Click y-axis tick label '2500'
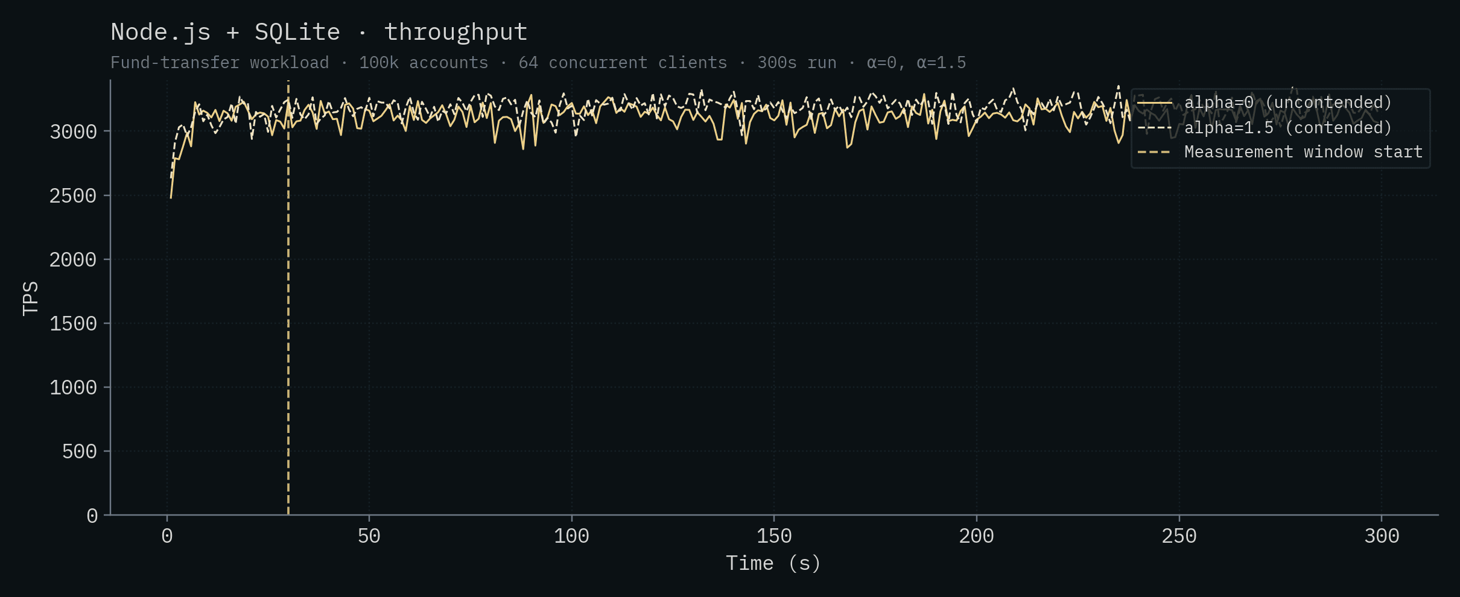This screenshot has width=1460, height=597. [x=73, y=195]
